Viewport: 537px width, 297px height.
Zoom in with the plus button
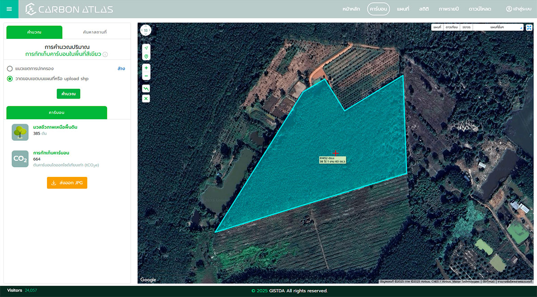(146, 68)
